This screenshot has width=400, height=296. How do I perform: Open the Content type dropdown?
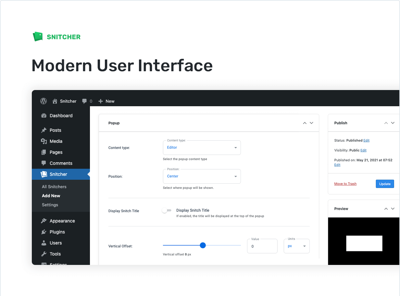tap(202, 147)
